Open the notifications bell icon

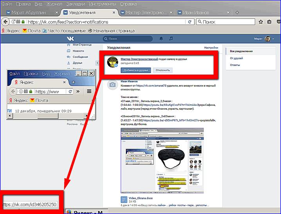pyautogui.click(x=161, y=39)
